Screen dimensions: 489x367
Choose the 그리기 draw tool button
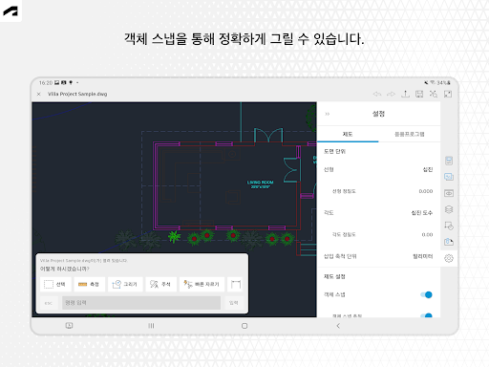125,284
